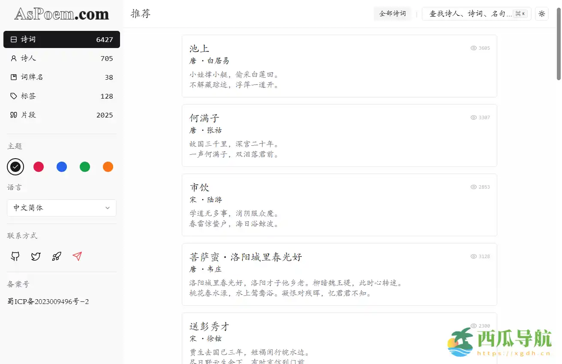Open the 中文简体 language dropdown

point(61,208)
